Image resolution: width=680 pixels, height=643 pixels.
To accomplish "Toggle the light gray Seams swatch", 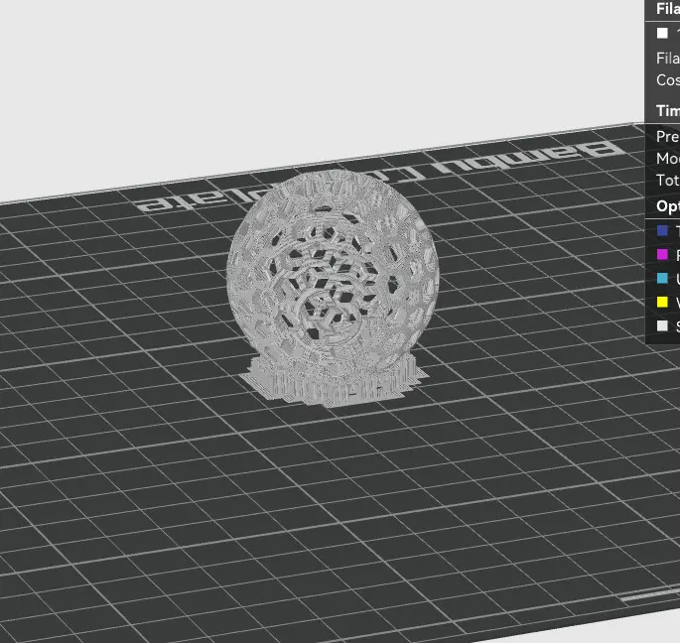I will (662, 325).
